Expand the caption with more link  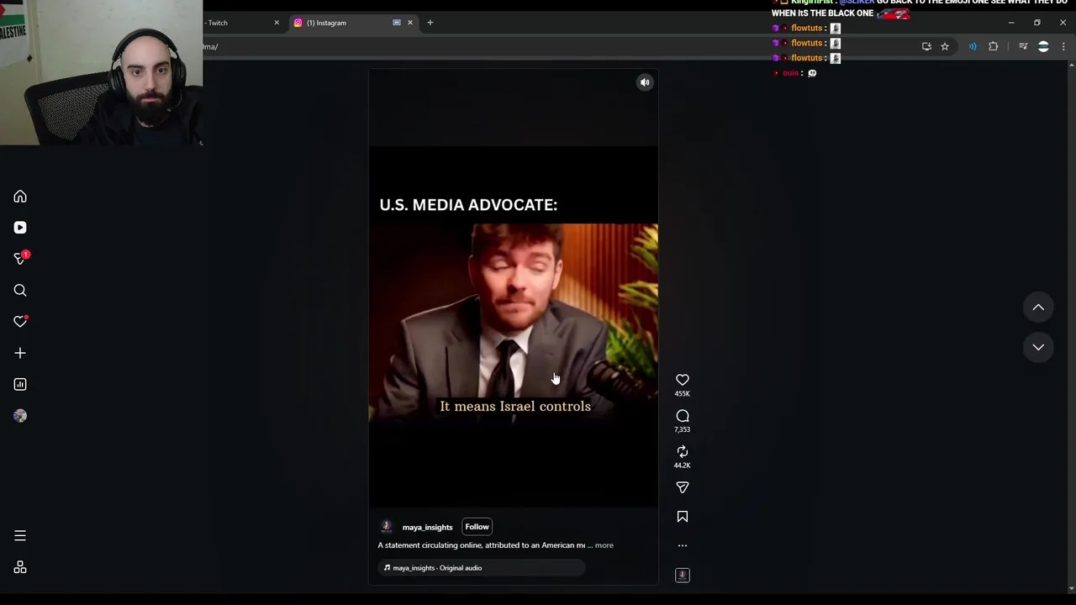[x=604, y=545]
